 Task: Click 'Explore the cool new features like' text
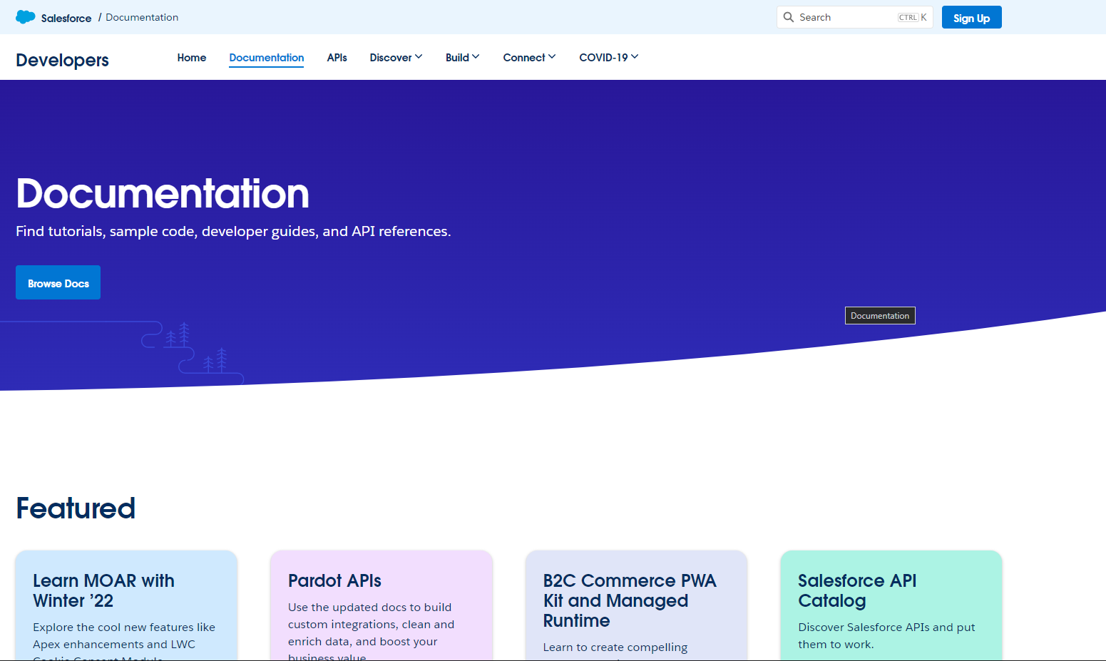pyautogui.click(x=124, y=627)
